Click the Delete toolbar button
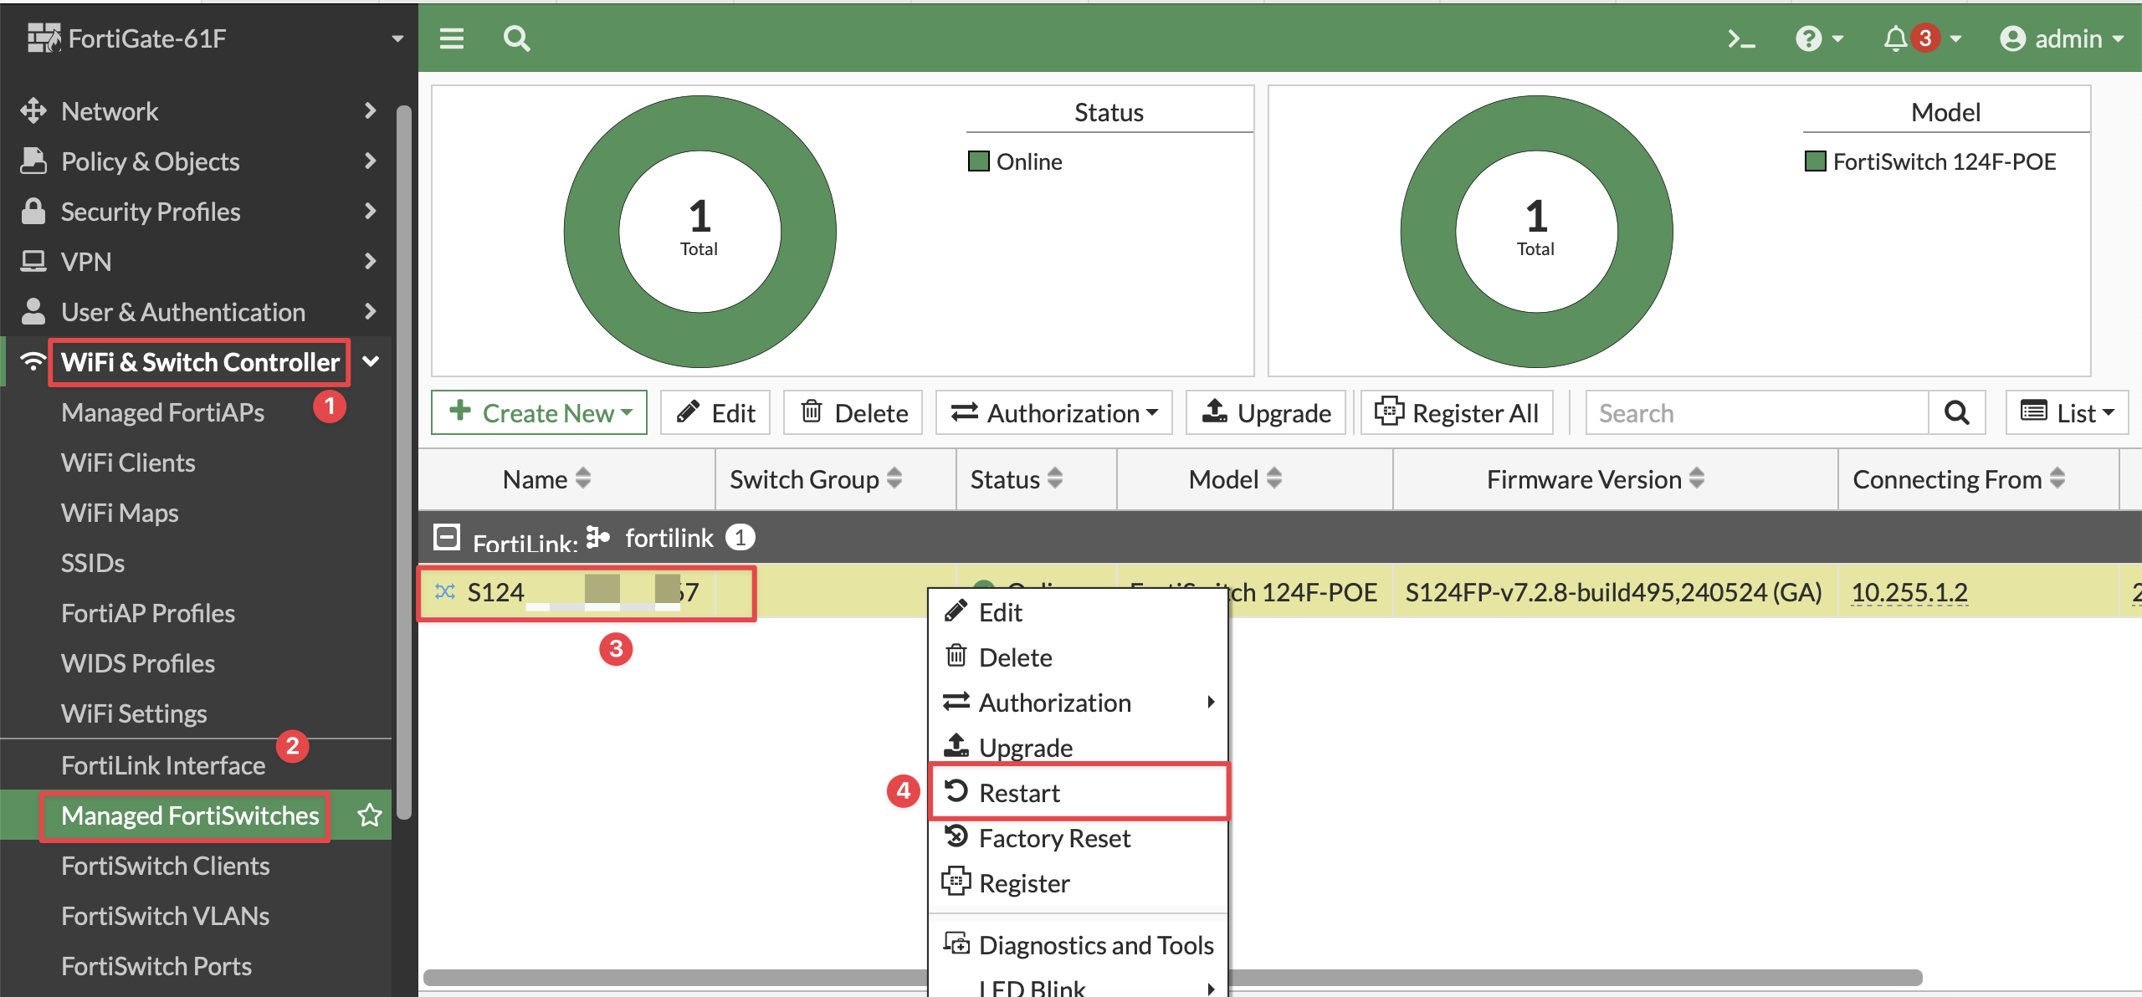 pyautogui.click(x=853, y=412)
